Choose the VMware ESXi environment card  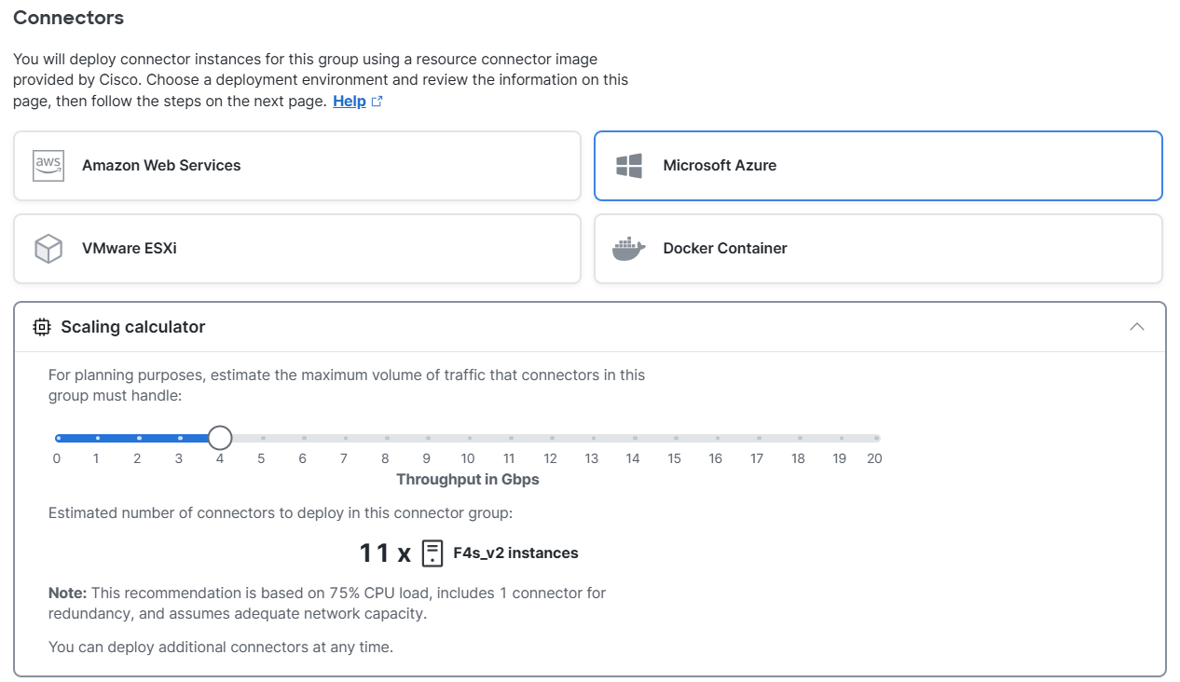297,249
